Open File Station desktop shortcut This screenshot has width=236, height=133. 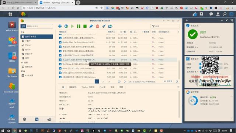[x=12, y=72]
